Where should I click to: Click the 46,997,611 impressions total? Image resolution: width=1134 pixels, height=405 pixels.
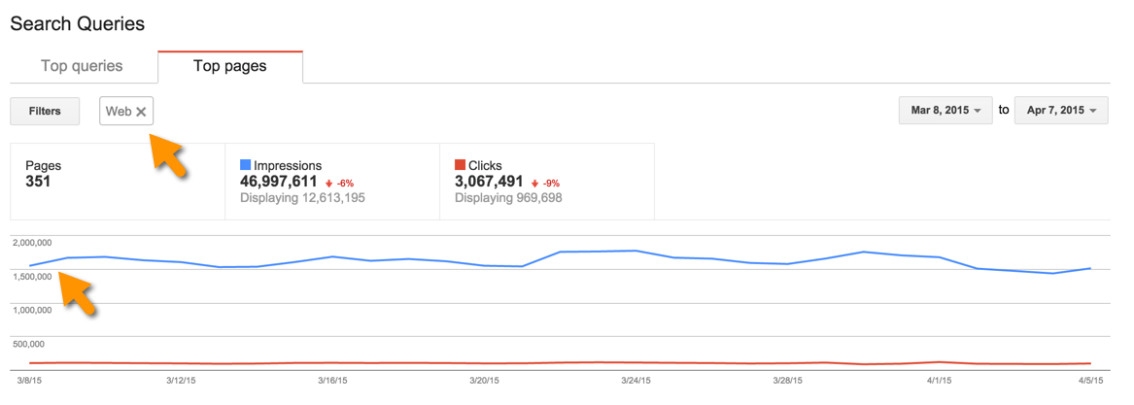point(278,182)
